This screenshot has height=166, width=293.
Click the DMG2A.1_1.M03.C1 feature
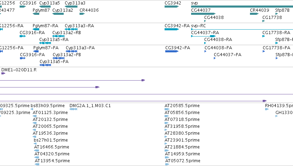coord(73,109)
